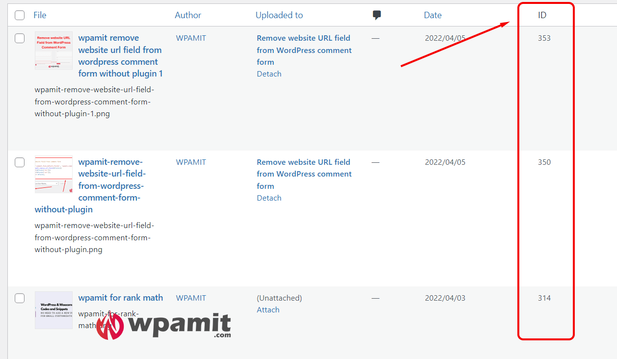617x359 pixels.
Task: Detach the media item with ID 350
Action: [269, 198]
